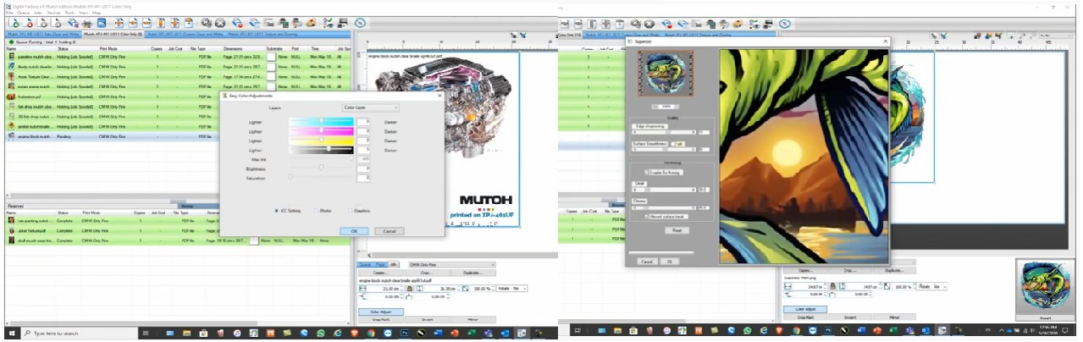The height and width of the screenshot is (342, 1083).
Task: Click the magenta color slider
Action: [x=321, y=131]
